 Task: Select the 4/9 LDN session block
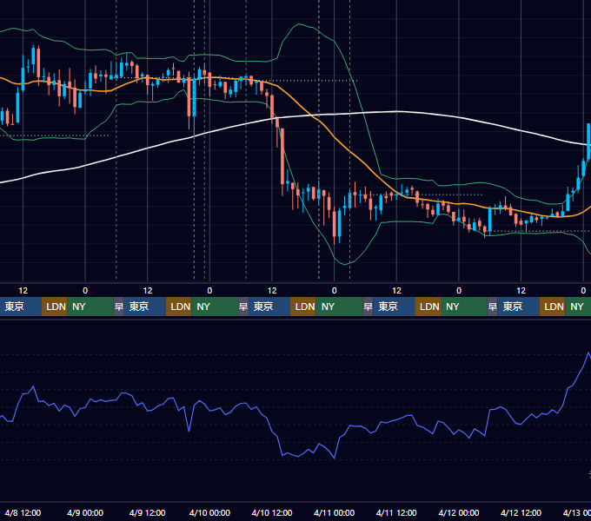point(179,307)
